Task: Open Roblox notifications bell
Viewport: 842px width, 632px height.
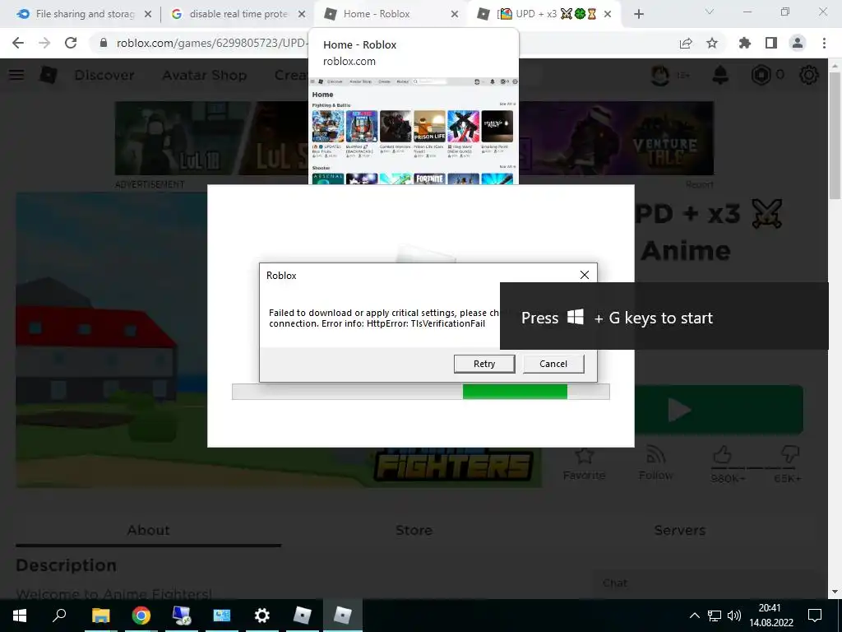Action: [720, 75]
